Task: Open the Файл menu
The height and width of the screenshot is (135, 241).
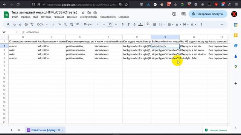Action: tap(15, 17)
